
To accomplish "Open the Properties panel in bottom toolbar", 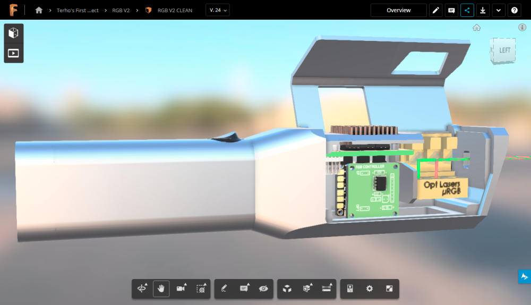I will tap(350, 289).
